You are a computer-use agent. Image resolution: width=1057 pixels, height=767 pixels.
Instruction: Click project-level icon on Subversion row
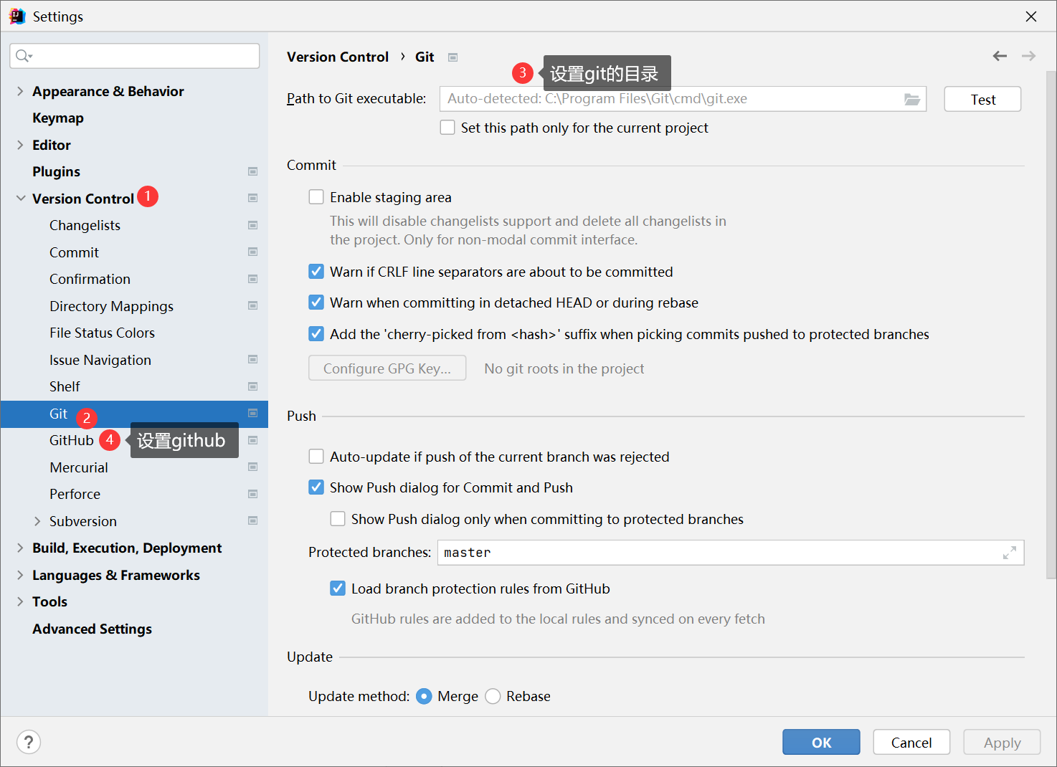pyautogui.click(x=252, y=520)
